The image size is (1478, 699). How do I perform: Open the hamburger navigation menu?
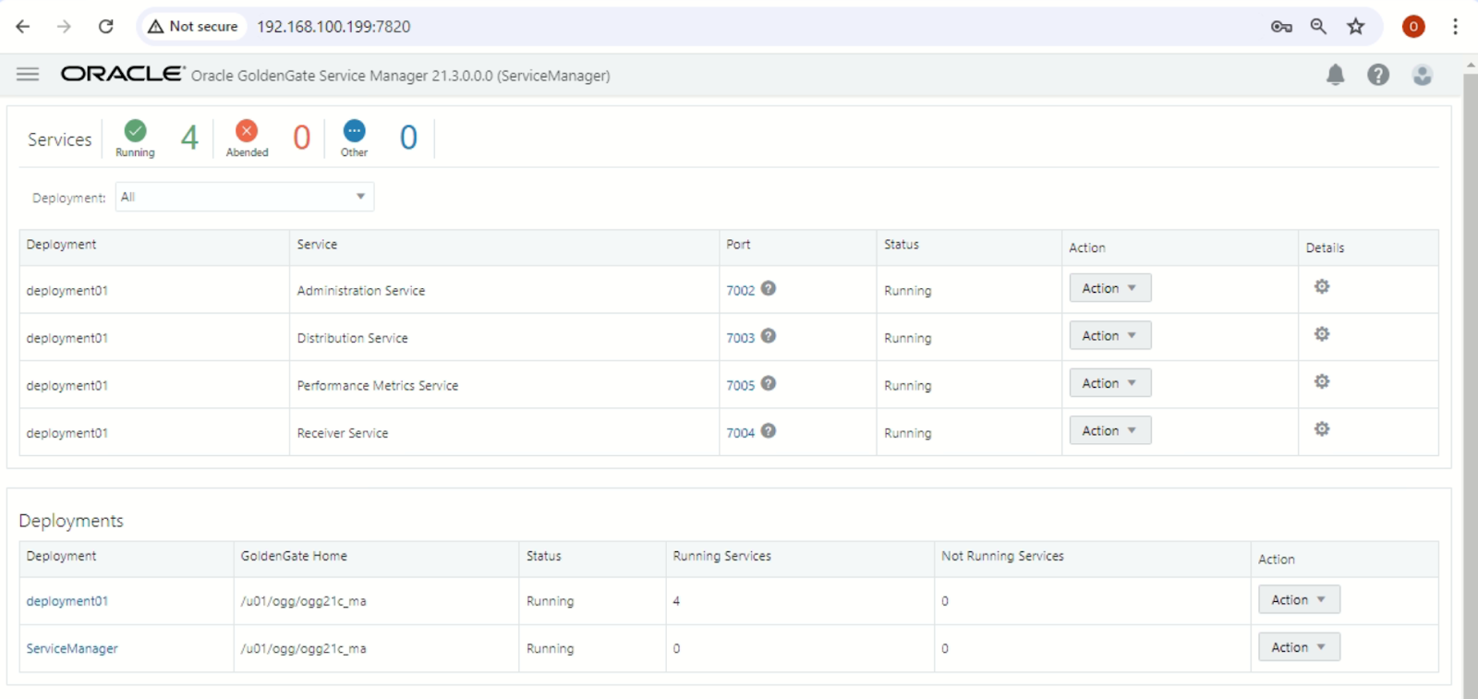28,74
